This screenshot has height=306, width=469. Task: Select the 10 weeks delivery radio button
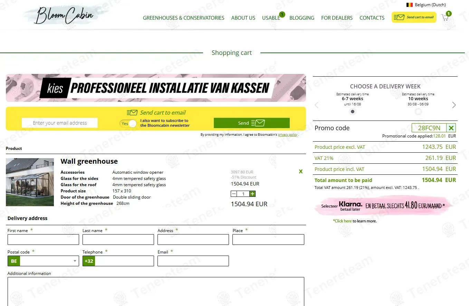[x=418, y=112]
